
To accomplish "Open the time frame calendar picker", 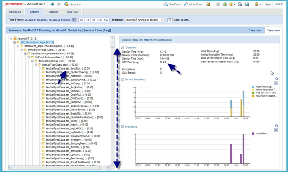I will point(74,20).
